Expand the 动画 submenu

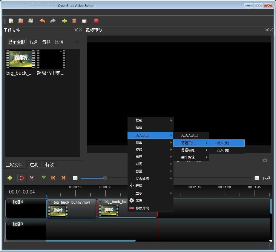click(x=150, y=142)
